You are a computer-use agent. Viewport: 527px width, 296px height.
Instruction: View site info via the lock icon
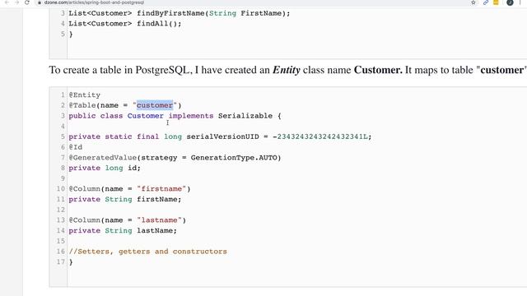pyautogui.click(x=40, y=2)
